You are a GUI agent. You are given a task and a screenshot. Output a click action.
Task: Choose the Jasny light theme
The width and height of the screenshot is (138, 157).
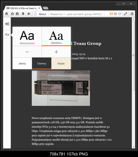tap(22, 63)
